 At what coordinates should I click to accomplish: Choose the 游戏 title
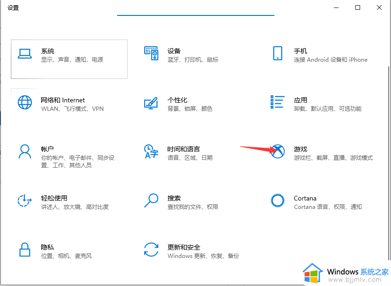[x=301, y=149]
